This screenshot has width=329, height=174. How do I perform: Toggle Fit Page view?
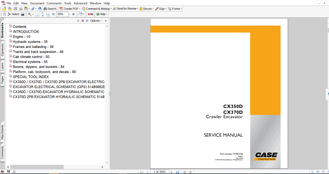(42, 14)
